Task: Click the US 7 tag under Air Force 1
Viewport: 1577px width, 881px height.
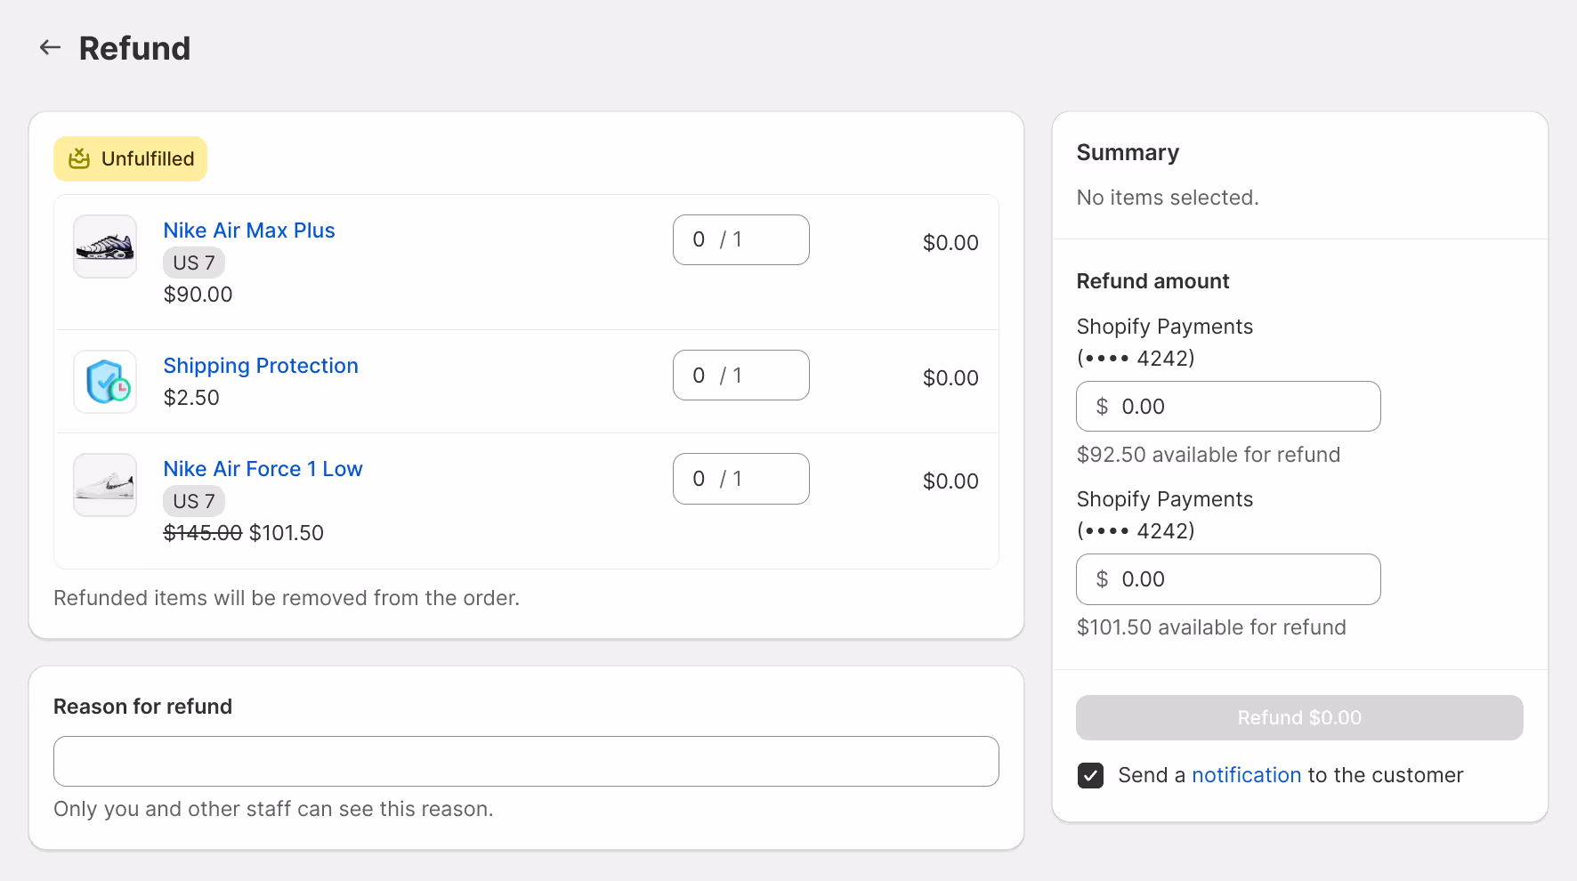Action: pos(194,501)
